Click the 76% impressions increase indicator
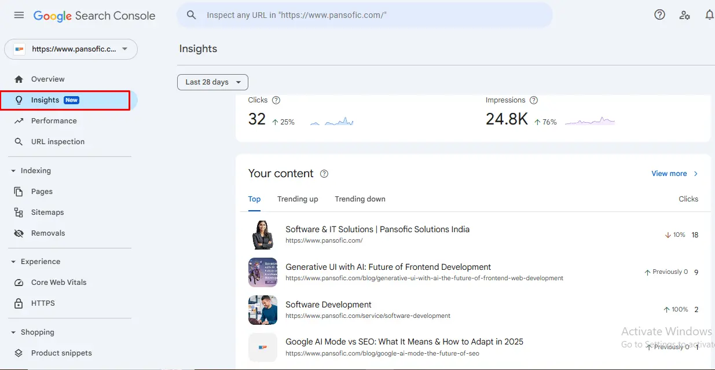The height and width of the screenshot is (370, 715). 545,122
